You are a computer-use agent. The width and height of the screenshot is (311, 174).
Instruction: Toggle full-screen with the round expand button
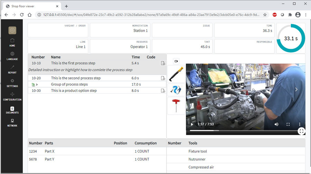point(301,131)
